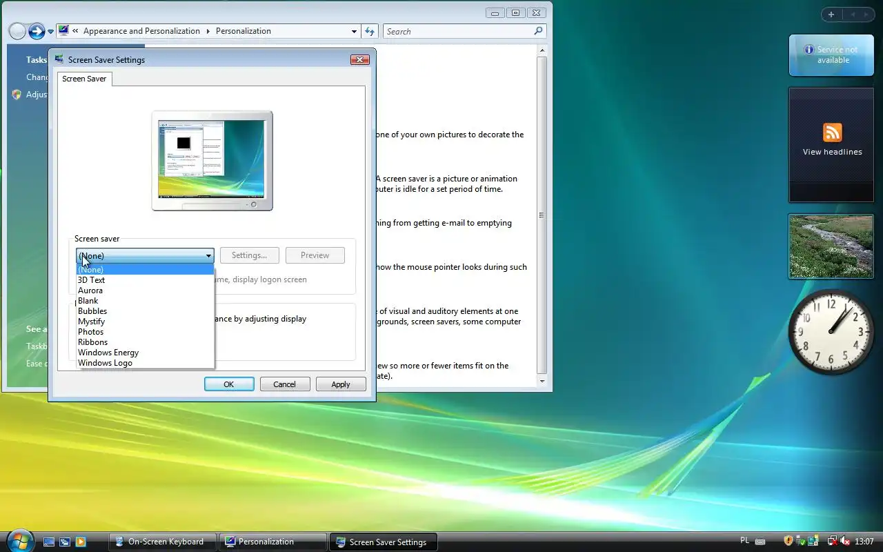Click the Personalization window vertical scrollbar thumb
The image size is (883, 552).
tap(542, 215)
